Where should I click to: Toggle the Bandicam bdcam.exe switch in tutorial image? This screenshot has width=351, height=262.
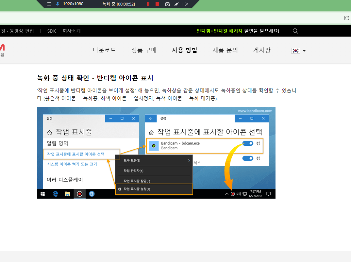point(248,143)
